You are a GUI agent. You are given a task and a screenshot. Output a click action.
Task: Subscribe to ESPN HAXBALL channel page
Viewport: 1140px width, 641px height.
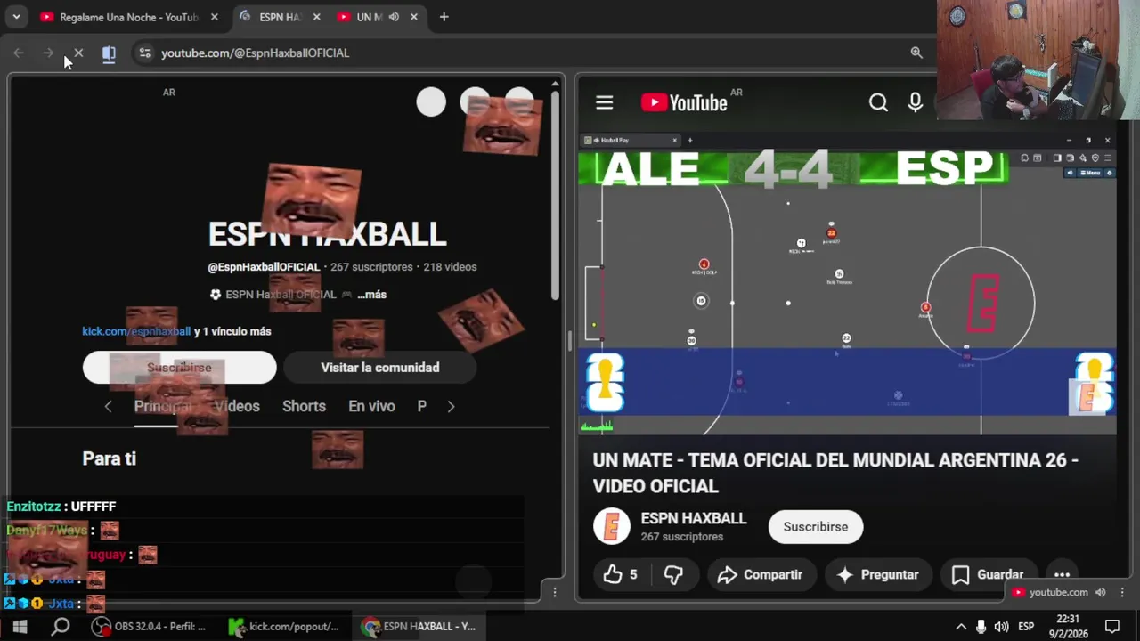(179, 368)
